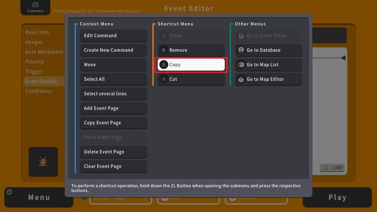Click the 1 / 300 line counter
The height and width of the screenshot is (212, 377).
(x=332, y=168)
